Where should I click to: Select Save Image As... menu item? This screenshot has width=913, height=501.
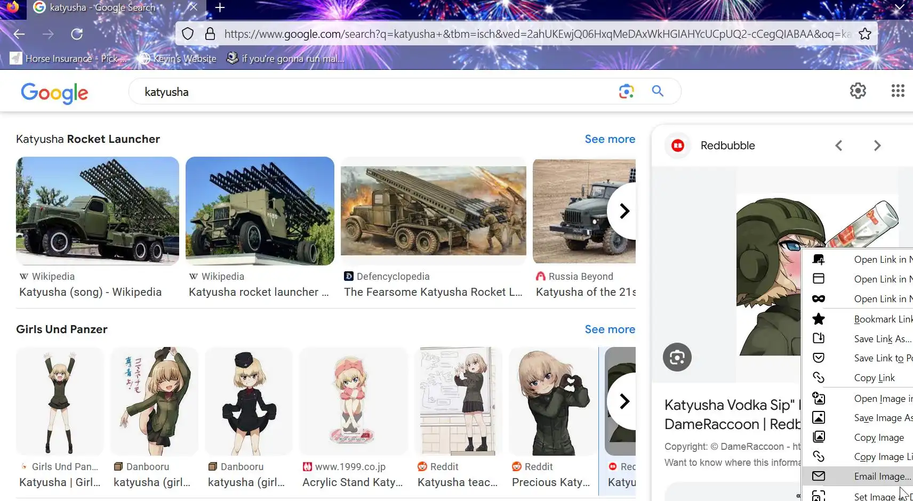pos(858,418)
